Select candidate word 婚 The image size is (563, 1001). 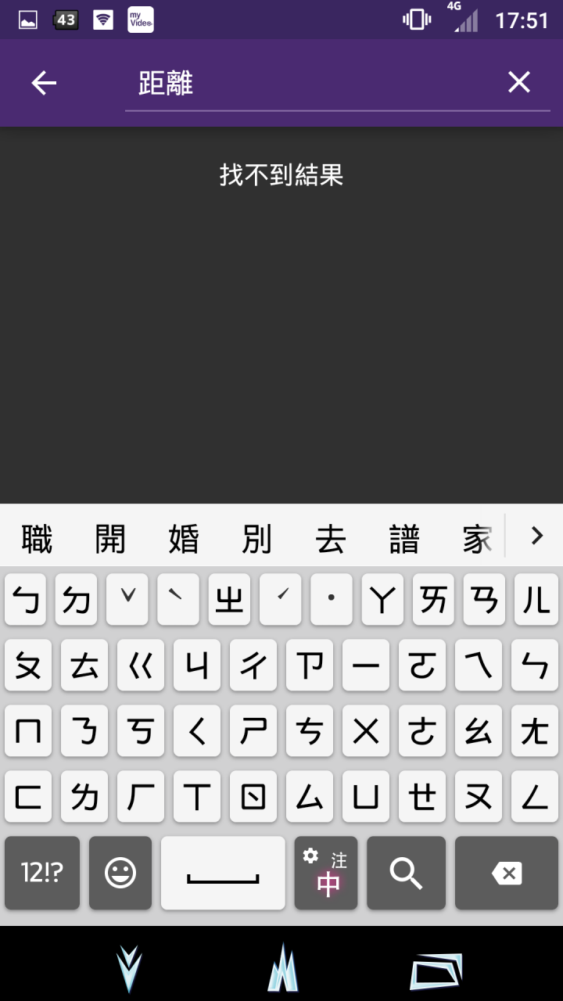184,540
